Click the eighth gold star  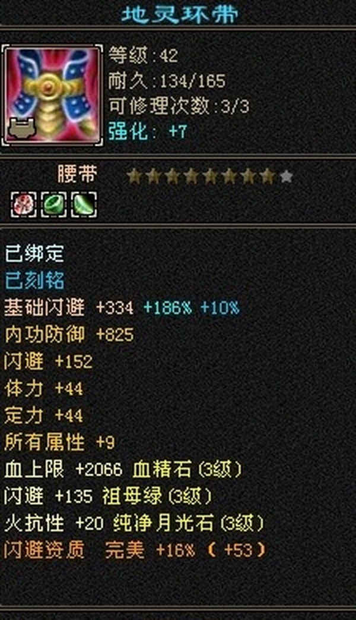267,177
